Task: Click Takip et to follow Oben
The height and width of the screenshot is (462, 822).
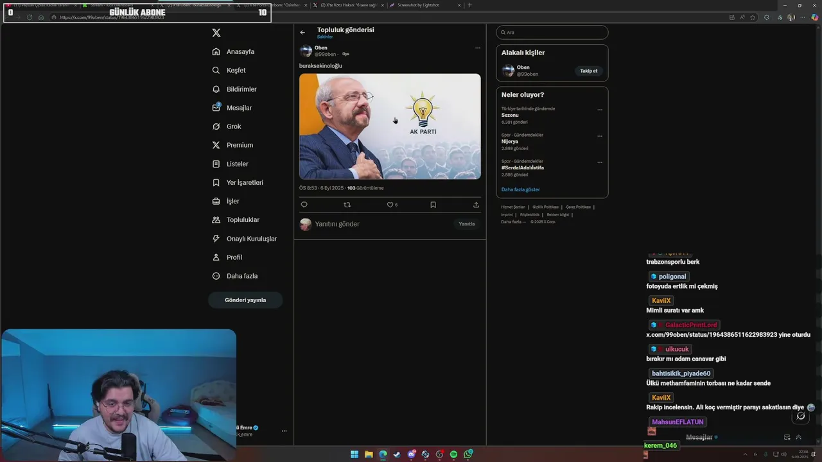Action: click(589, 71)
